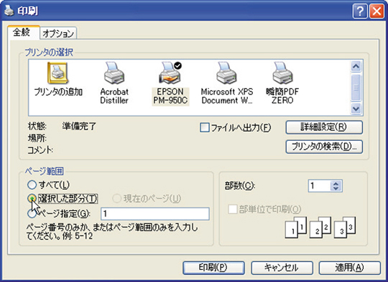Select the 瞬簡PDF ZERO printer

(282, 83)
